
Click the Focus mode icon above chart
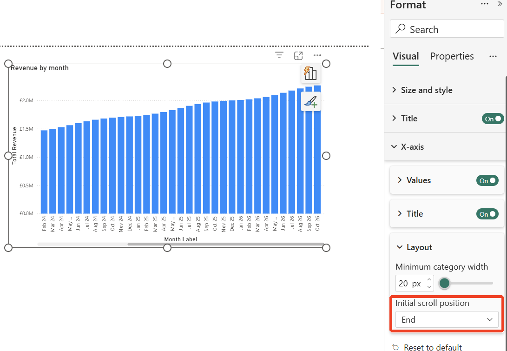(298, 56)
